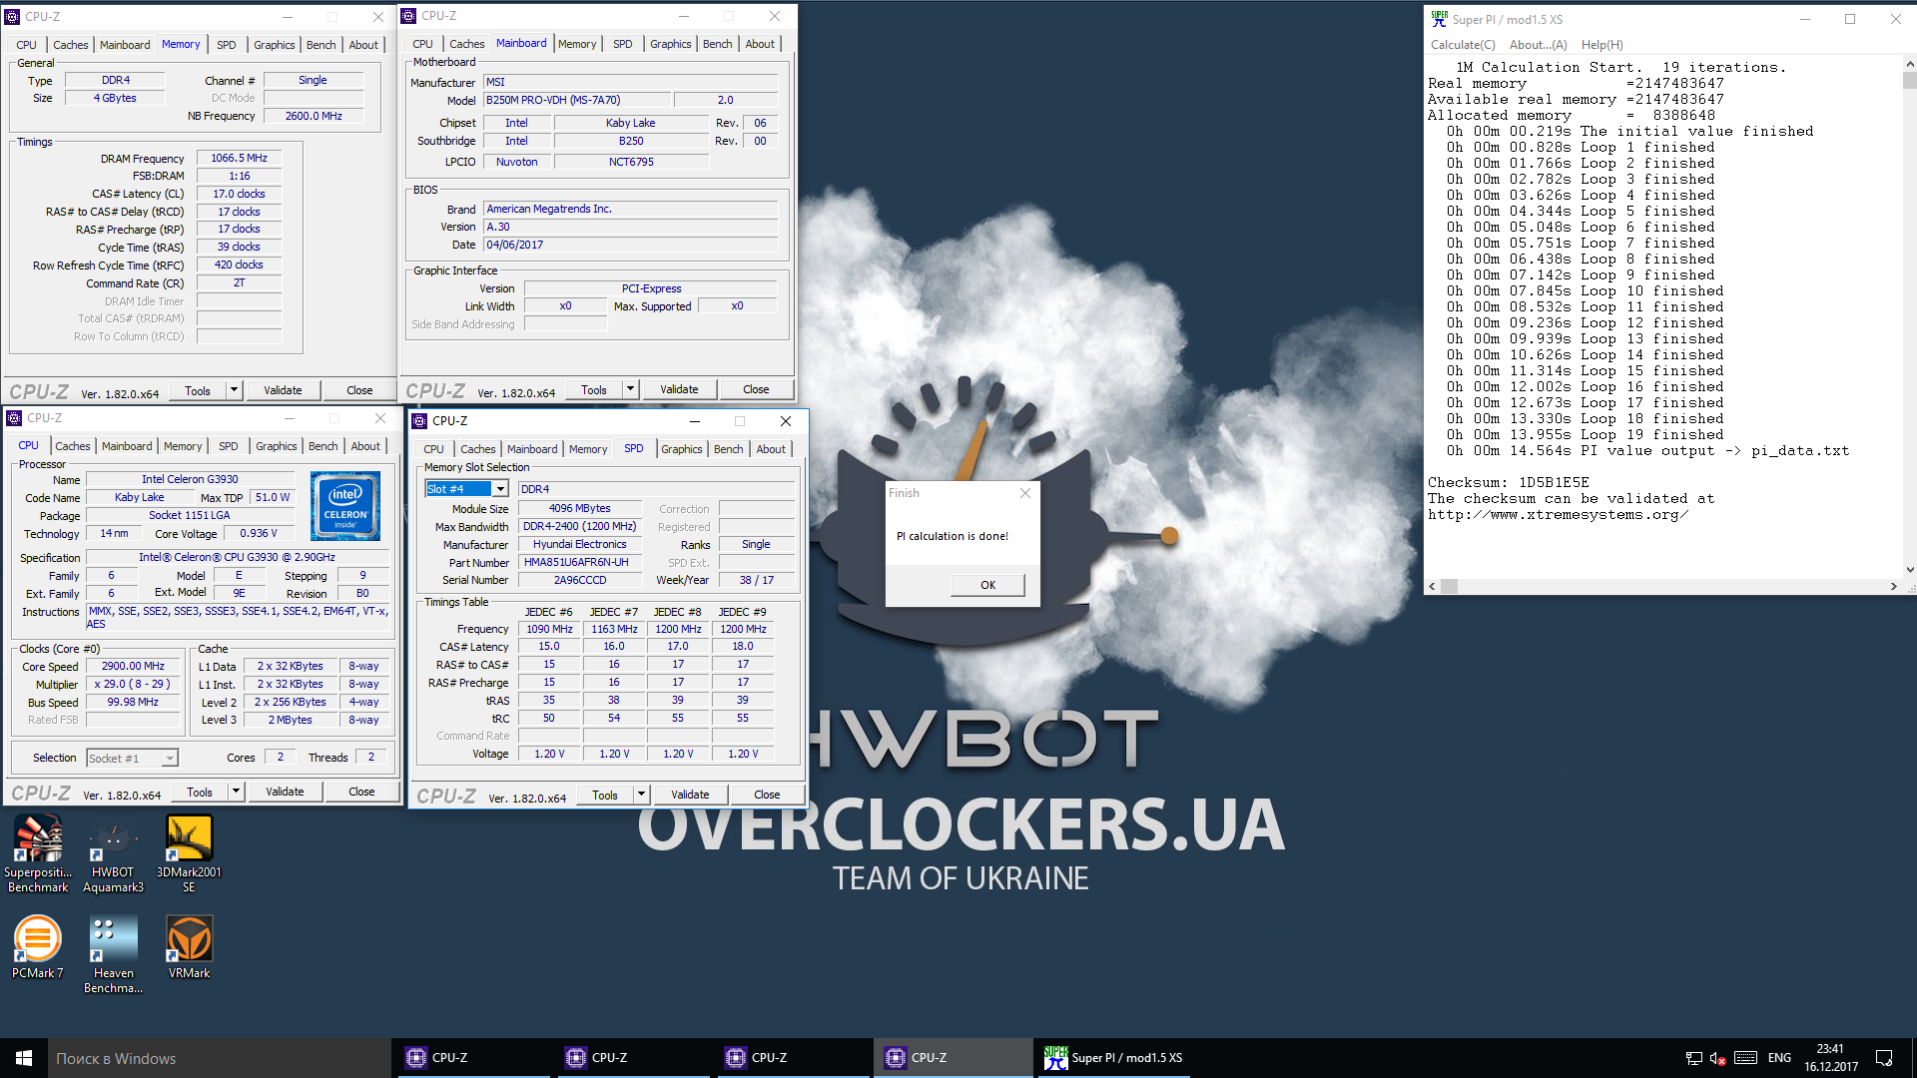Click the Core Speed 2900.00 MHz field

pyautogui.click(x=133, y=666)
